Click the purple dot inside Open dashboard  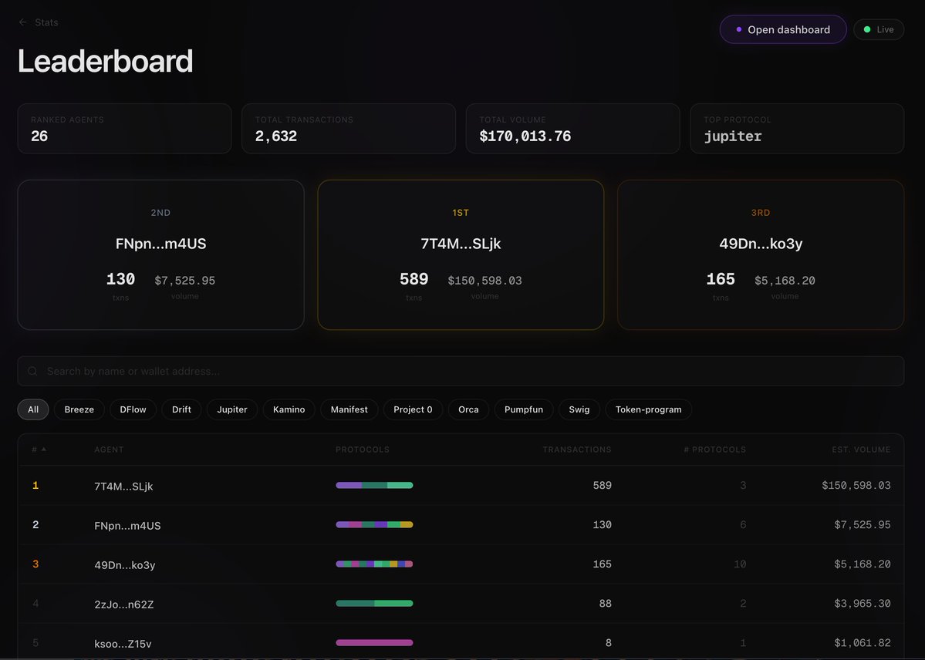point(738,29)
